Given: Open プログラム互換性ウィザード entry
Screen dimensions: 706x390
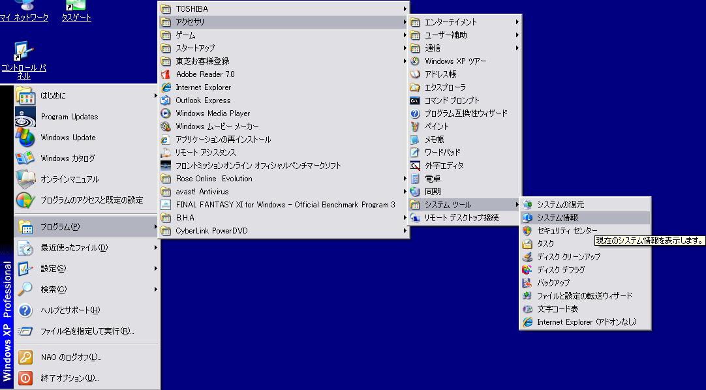Looking at the screenshot, I should (x=465, y=113).
